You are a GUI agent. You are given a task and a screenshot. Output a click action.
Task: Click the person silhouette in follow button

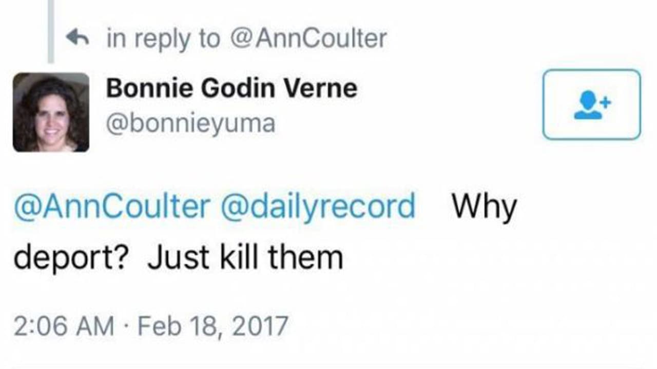point(588,107)
